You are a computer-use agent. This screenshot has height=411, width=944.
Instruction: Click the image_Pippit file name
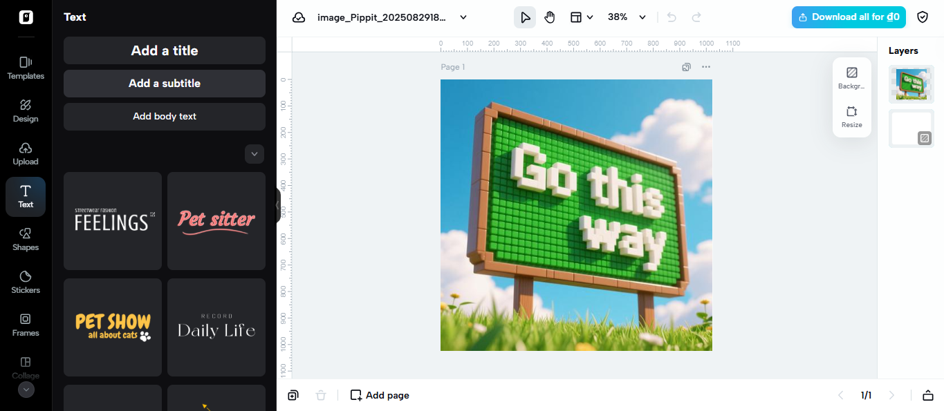[x=382, y=17]
